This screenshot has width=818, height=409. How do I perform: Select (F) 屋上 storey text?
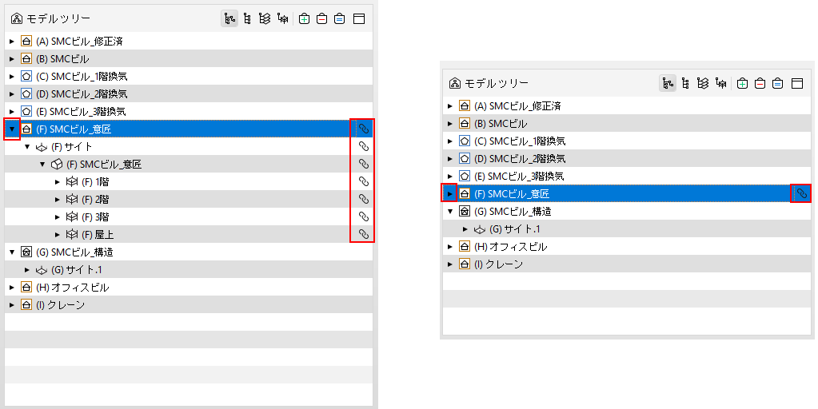click(98, 235)
